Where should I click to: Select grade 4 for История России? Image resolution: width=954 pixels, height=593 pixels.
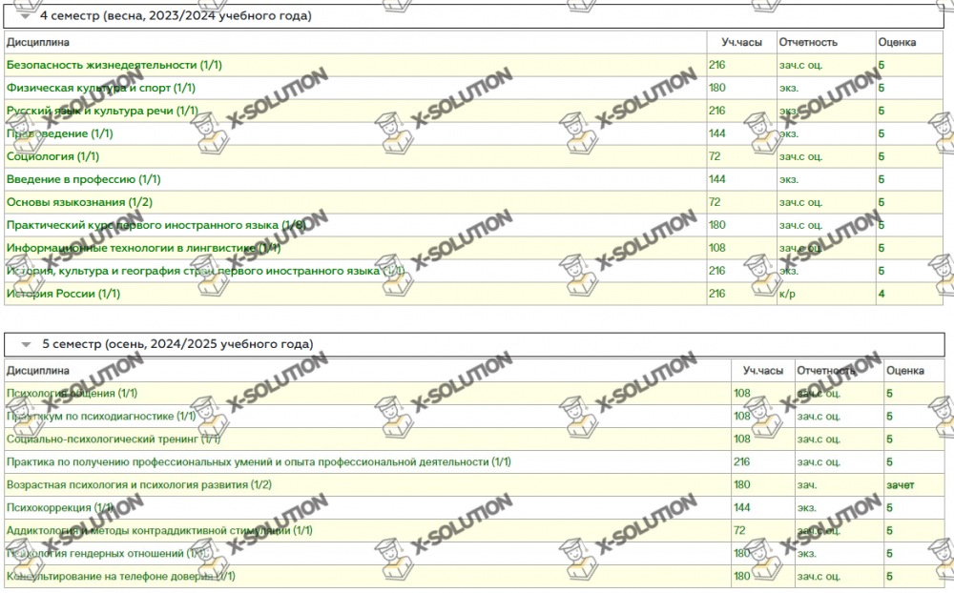[x=881, y=294]
